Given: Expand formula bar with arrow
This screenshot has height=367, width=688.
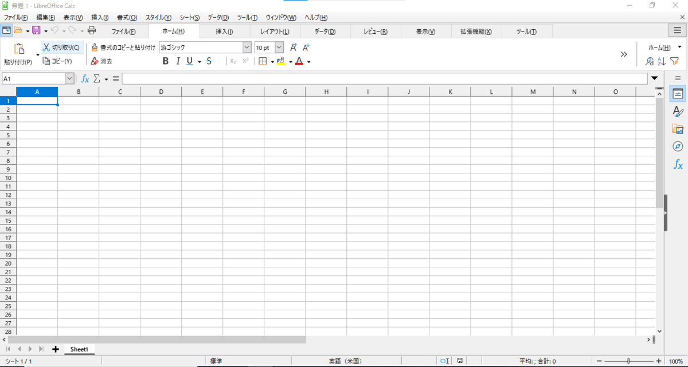Looking at the screenshot, I should (x=655, y=78).
